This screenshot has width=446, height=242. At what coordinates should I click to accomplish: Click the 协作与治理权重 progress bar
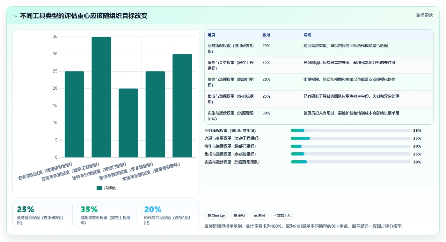350,146
